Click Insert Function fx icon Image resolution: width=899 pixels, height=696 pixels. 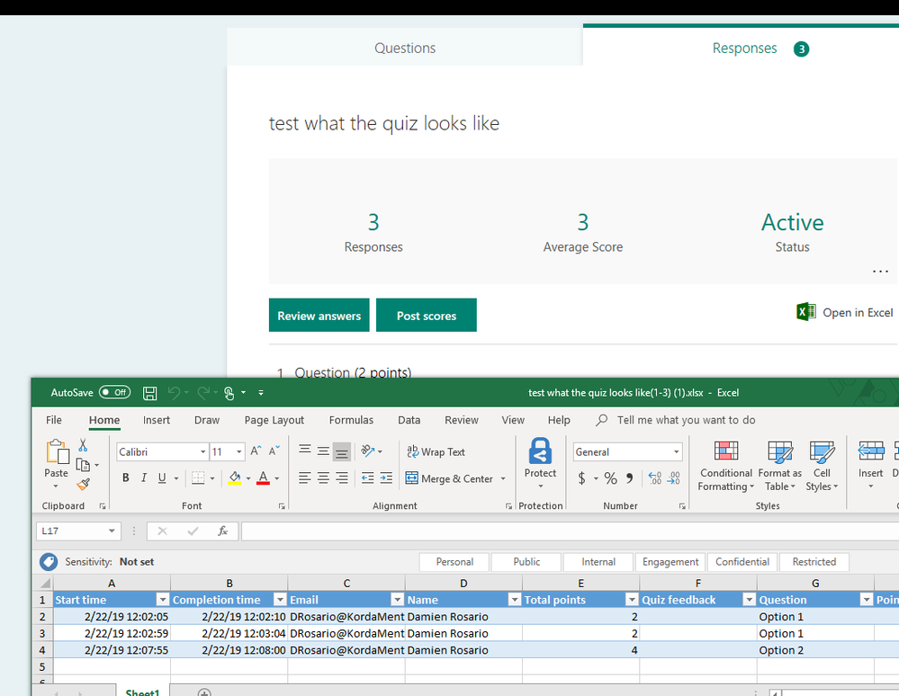[x=222, y=531]
